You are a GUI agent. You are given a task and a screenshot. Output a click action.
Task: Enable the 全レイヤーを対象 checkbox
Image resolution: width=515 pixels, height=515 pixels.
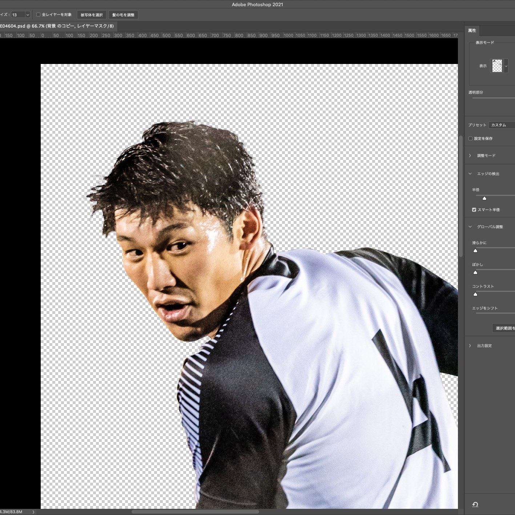coord(38,15)
